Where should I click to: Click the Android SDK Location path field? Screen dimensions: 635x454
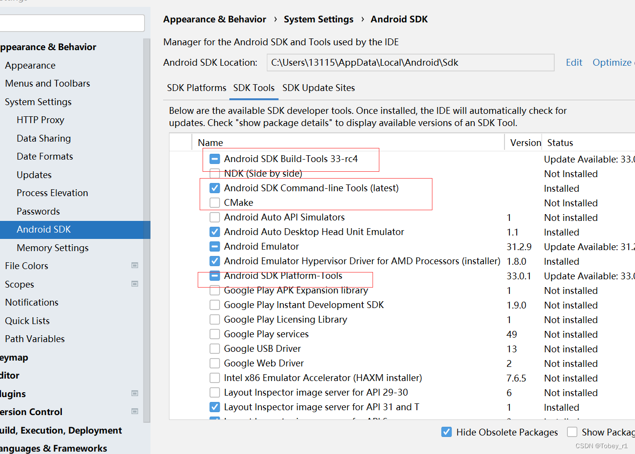(411, 62)
